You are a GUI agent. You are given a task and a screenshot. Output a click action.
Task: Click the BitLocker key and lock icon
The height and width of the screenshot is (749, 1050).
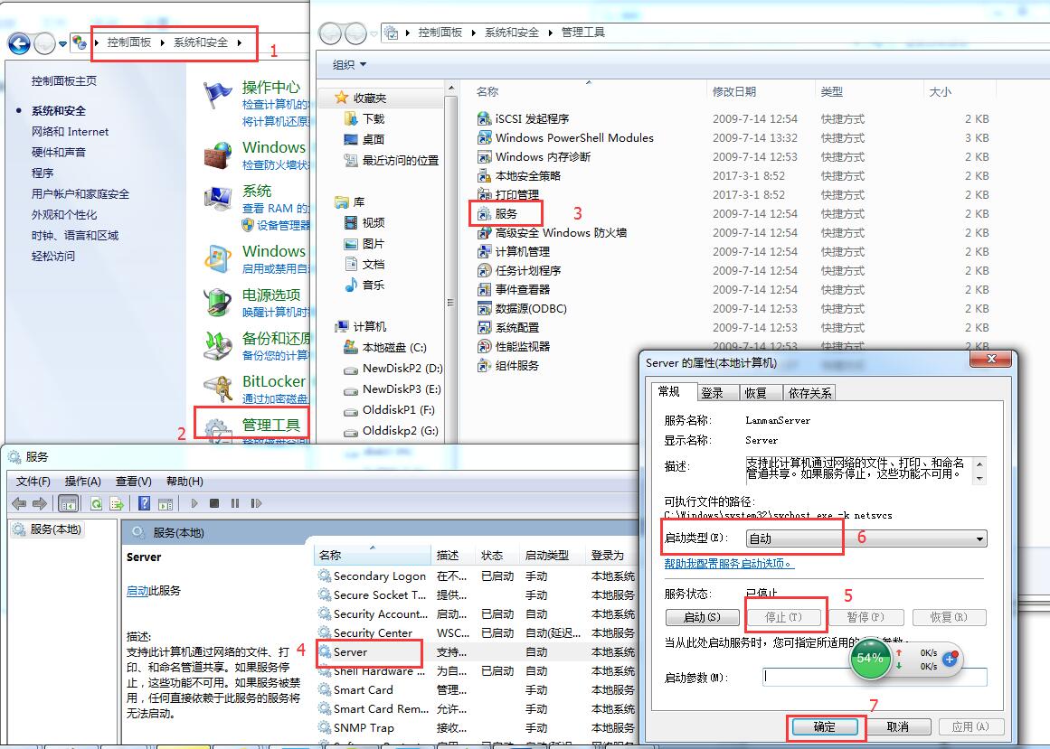pos(218,389)
